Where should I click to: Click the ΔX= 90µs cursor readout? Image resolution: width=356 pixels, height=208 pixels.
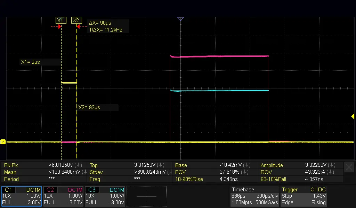[100, 23]
